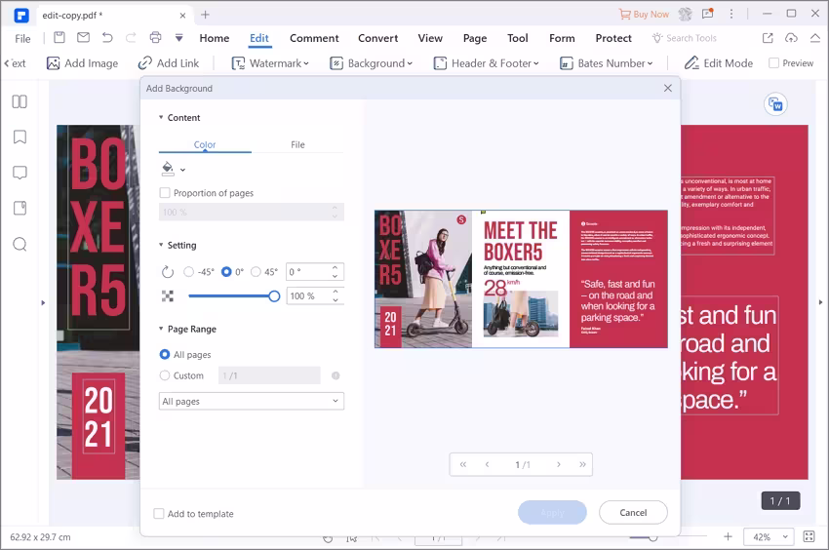
Task: Select the All pages radio button
Action: [x=165, y=354]
